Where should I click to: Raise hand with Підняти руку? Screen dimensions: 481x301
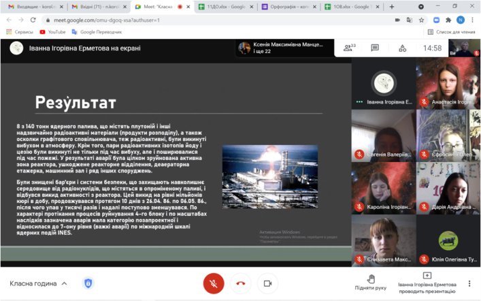[x=371, y=283]
